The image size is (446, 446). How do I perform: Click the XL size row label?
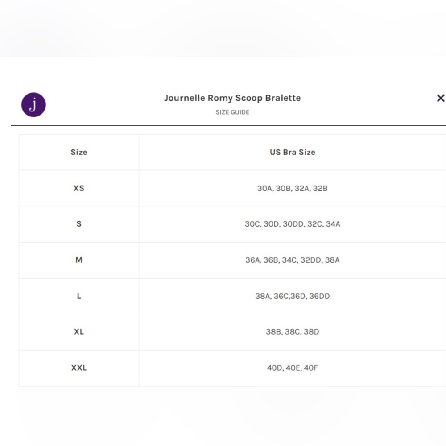click(x=79, y=332)
